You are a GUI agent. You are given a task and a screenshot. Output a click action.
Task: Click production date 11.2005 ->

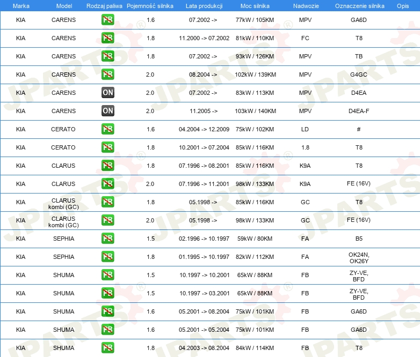[204, 111]
